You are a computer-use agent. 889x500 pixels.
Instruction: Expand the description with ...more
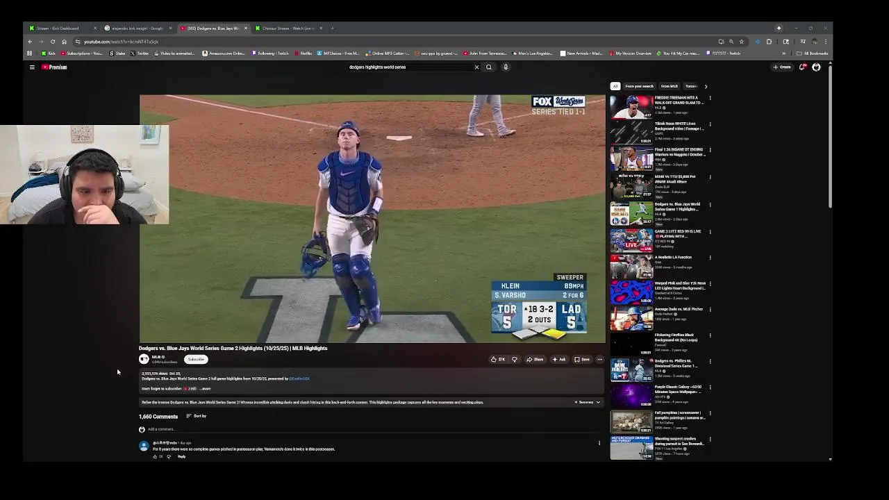coord(204,389)
